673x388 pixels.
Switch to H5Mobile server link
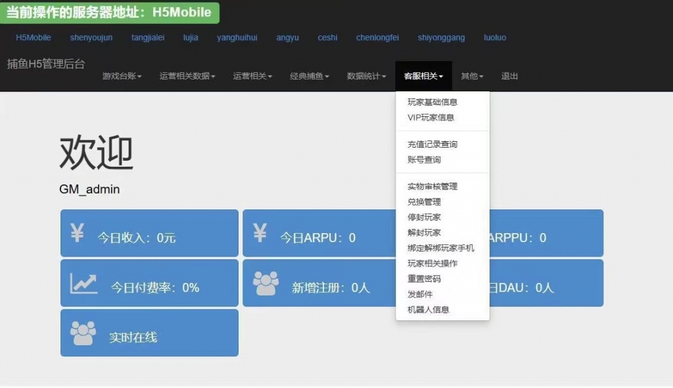point(34,37)
